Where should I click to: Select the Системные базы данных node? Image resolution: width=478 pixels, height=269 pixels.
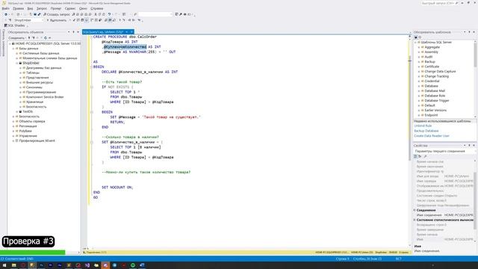(x=41, y=53)
